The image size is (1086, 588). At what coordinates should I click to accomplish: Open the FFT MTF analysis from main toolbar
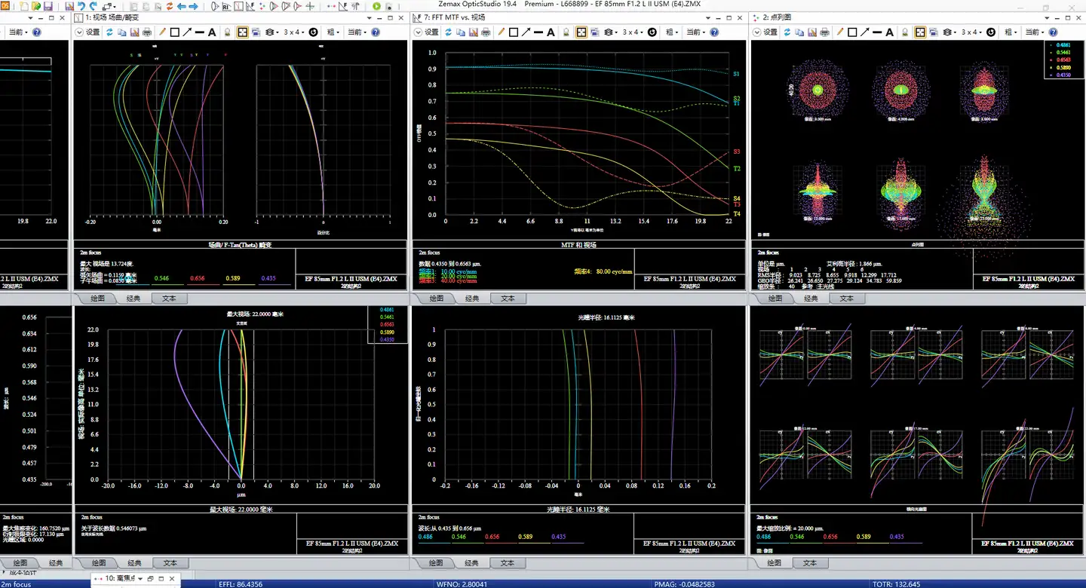(250, 6)
